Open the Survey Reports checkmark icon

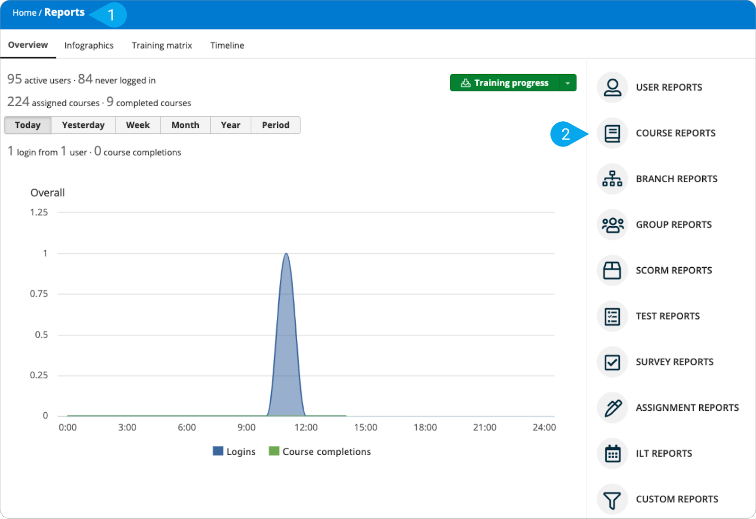click(x=612, y=362)
